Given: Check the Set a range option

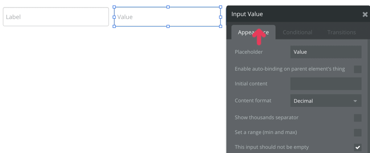Looking at the screenshot, I should click(358, 132).
